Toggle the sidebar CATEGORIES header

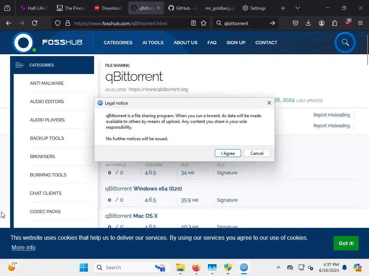(x=52, y=65)
